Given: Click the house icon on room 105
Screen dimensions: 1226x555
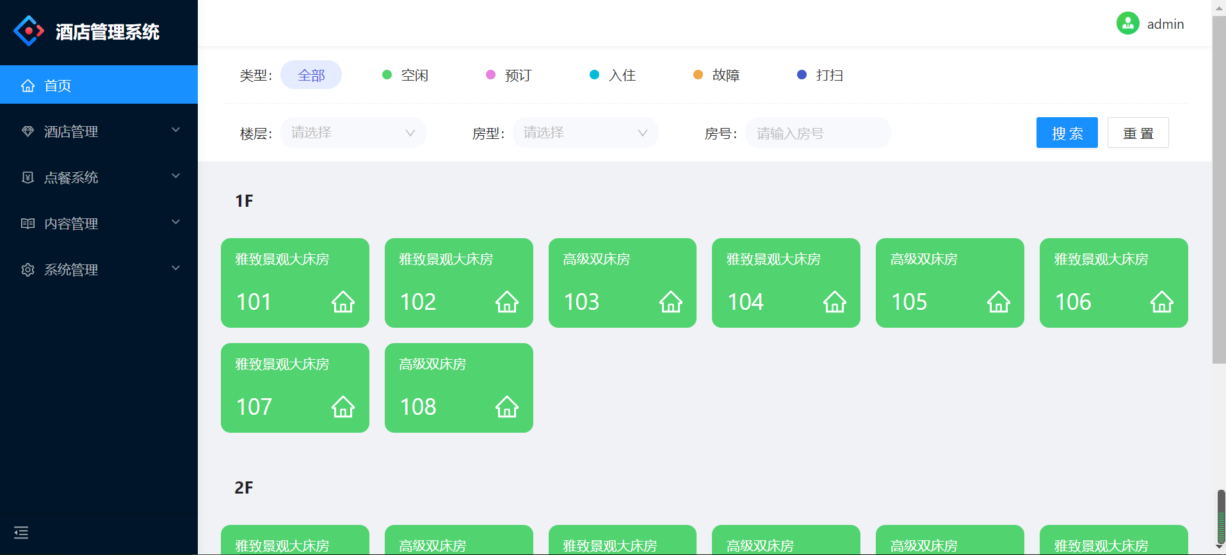Looking at the screenshot, I should (x=999, y=301).
